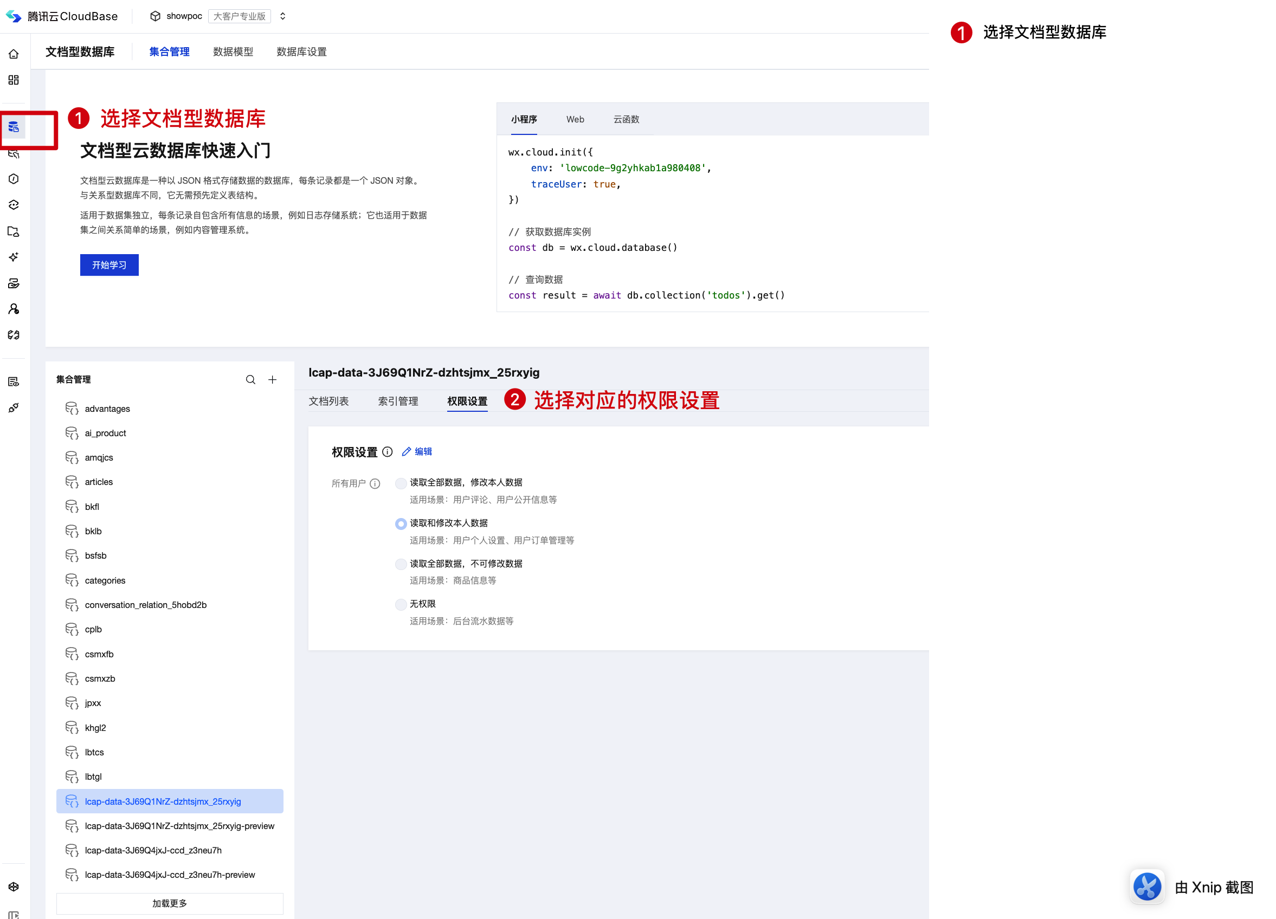Screen dimensions: 1276x919
Task: Click the info icon beside 所有用户
Action: [x=375, y=484]
